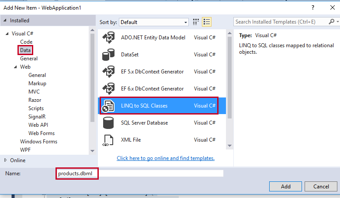This screenshot has width=340, height=198.
Task: Select the 'XML File' label
Action: click(x=131, y=140)
